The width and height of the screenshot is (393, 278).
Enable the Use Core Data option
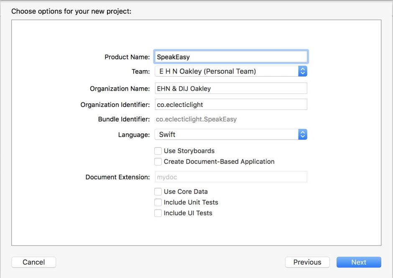(158, 192)
